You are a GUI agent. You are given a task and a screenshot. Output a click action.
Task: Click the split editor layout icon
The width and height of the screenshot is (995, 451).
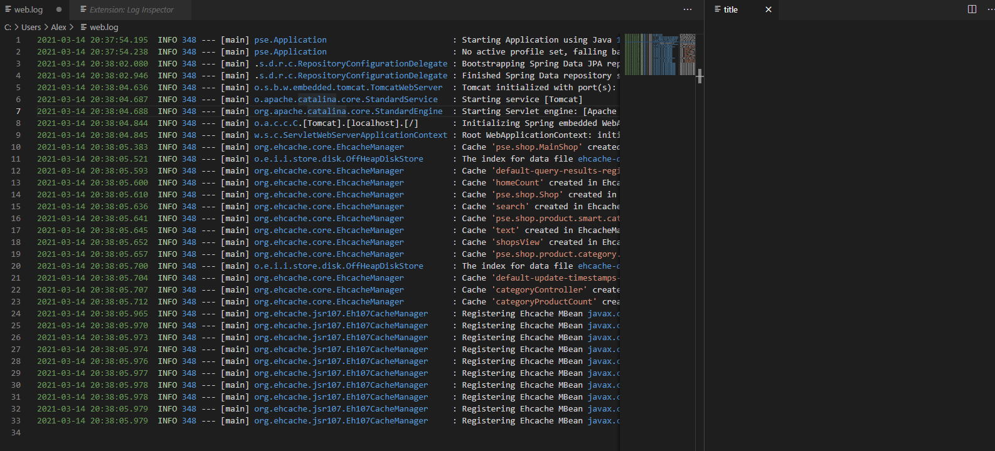(972, 9)
